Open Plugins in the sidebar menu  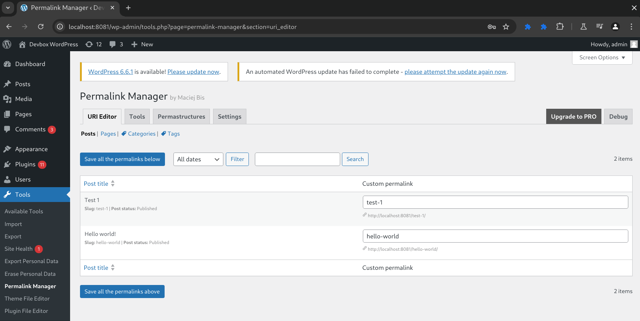[25, 164]
